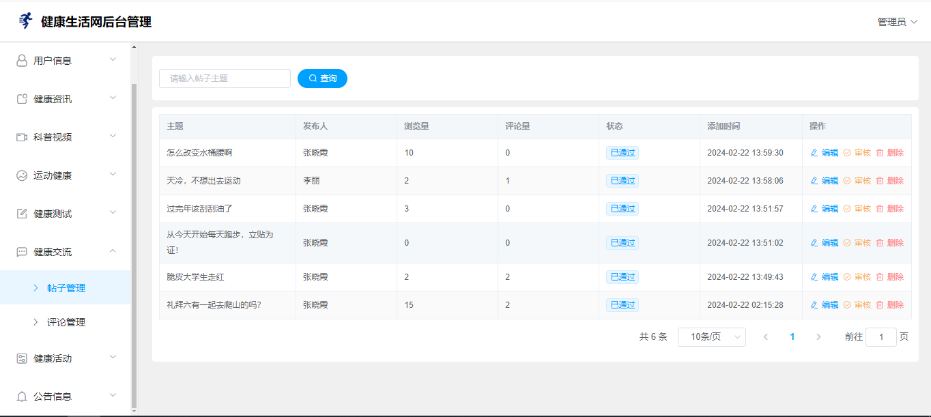Click the 查询 search button
931x417 pixels.
[322, 78]
